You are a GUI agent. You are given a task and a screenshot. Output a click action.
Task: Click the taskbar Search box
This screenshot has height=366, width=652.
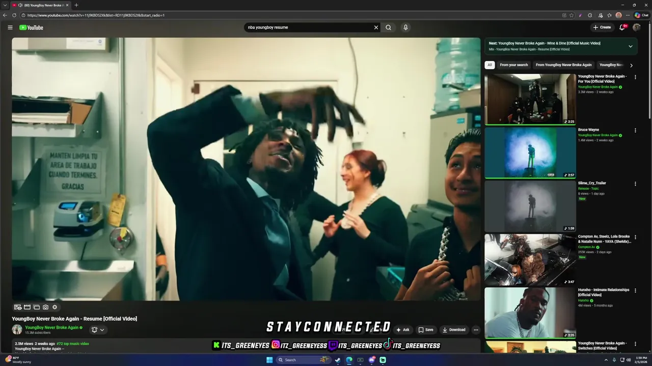tap(303, 360)
